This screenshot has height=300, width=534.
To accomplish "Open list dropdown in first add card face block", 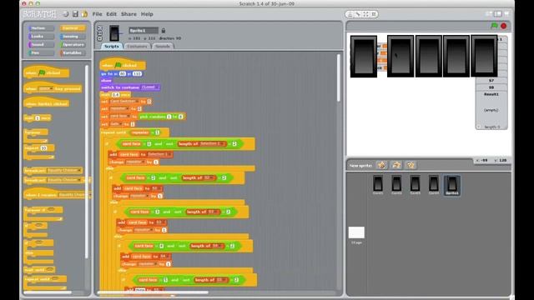I will pyautogui.click(x=159, y=154).
